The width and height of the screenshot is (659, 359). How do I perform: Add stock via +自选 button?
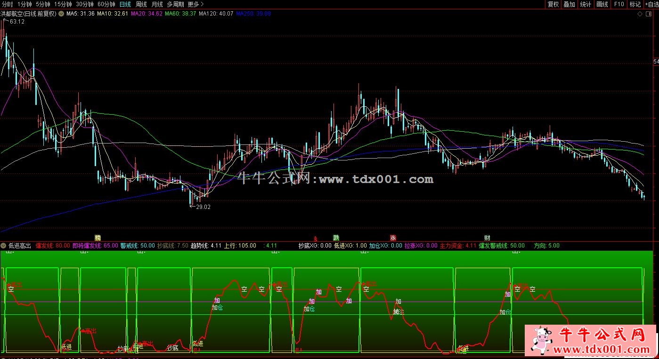651,4
